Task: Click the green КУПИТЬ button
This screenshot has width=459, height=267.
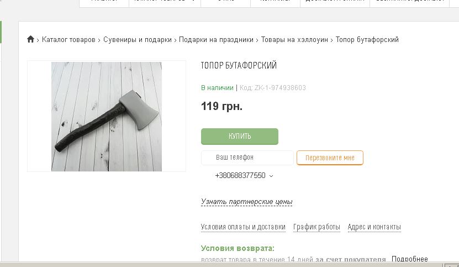Action: tap(240, 137)
